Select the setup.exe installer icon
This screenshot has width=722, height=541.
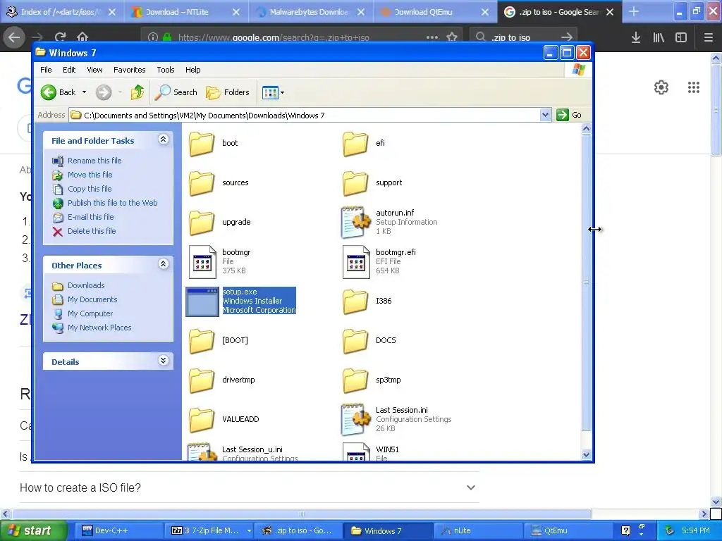(202, 301)
